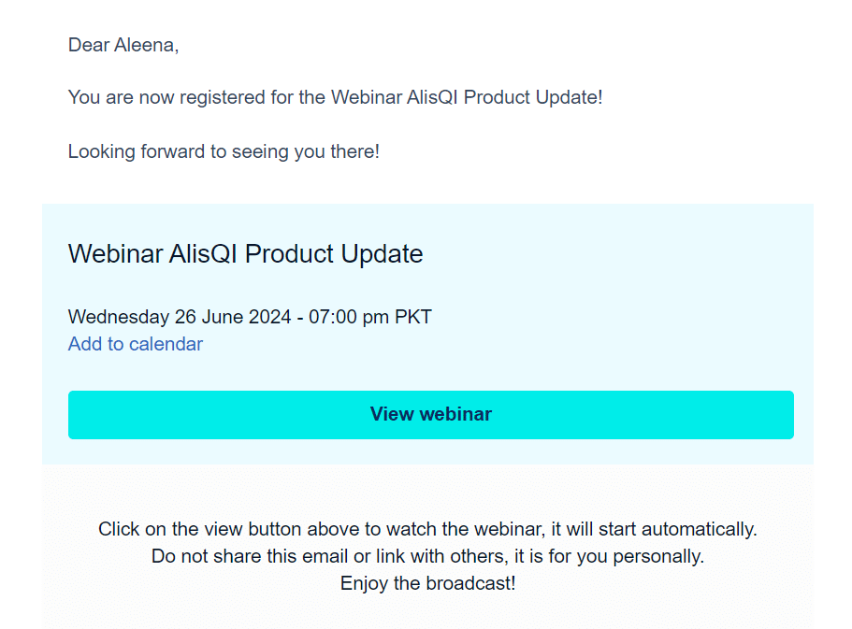Click the 'Enjoy the broadcast!' line
The image size is (852, 629).
click(x=427, y=583)
